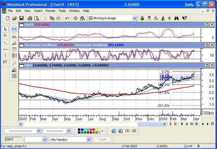
Task: Open the binoculars Explorer search icon
Action: [176, 18]
